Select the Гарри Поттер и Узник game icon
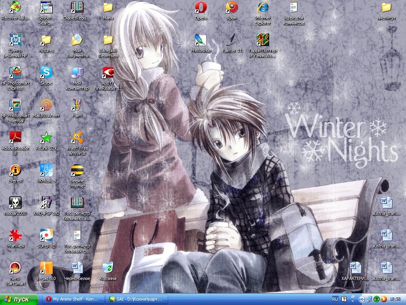Viewport: 406px width, 305px height. tap(262, 46)
